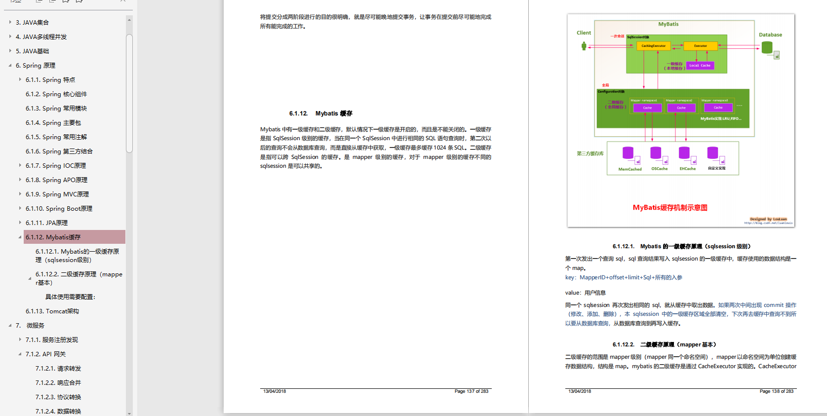The width and height of the screenshot is (827, 416).
Task: Open bookmark '7. 微服务'
Action: 30,325
